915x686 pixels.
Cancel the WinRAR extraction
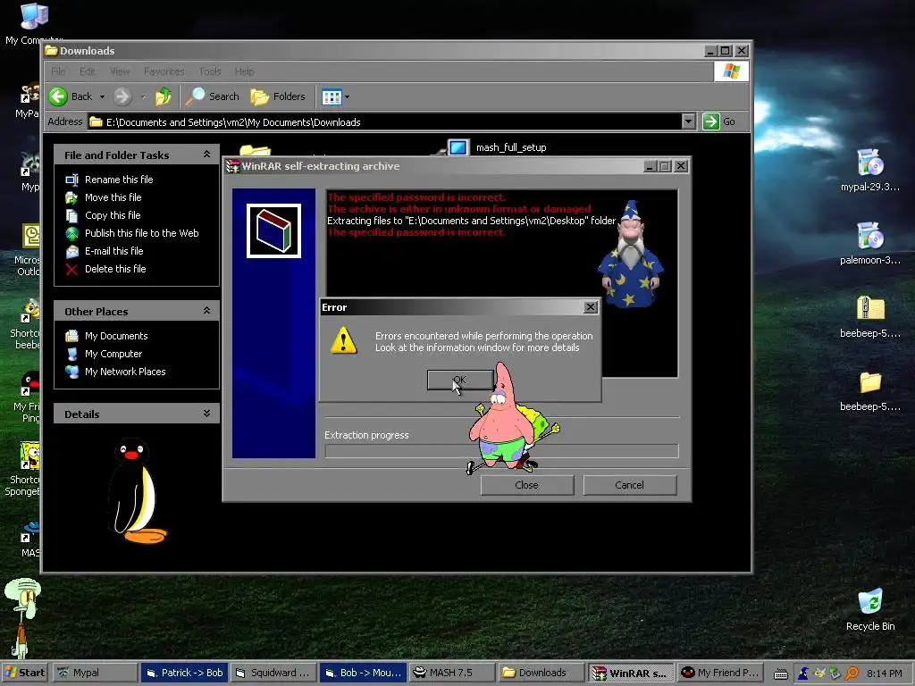(x=630, y=485)
